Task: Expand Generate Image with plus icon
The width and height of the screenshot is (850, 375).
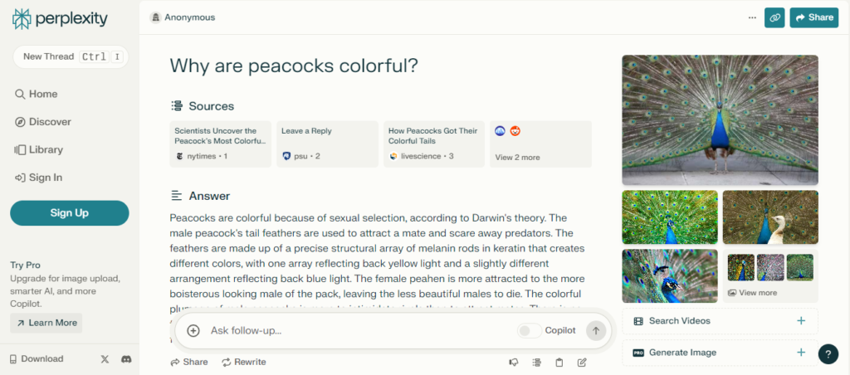Action: pyautogui.click(x=801, y=353)
